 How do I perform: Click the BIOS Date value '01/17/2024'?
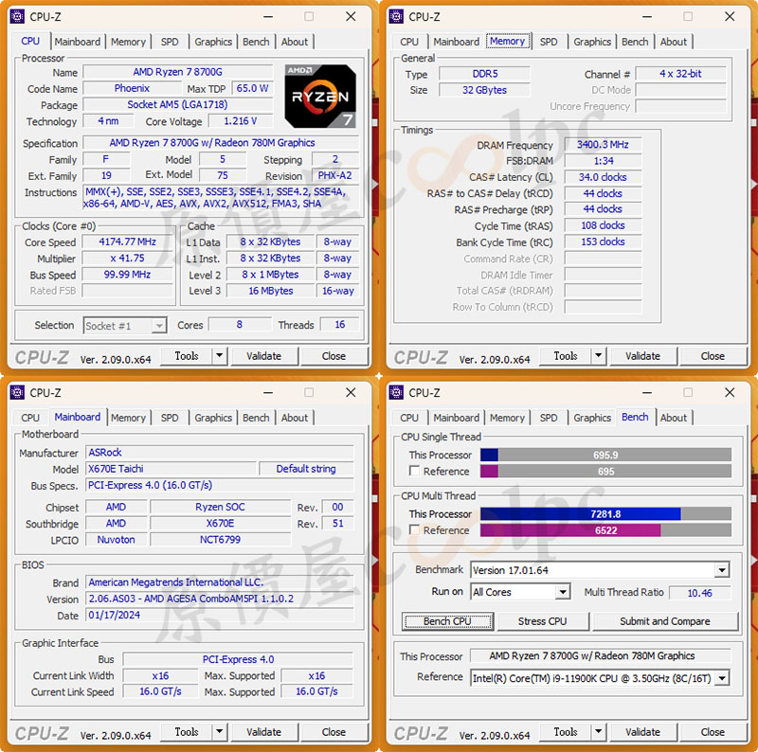point(220,615)
